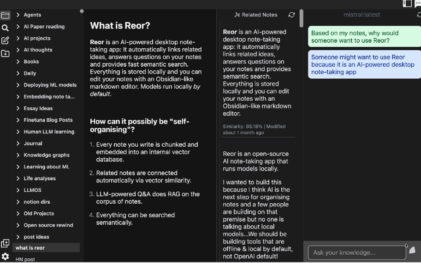Send the chat message with send icon
Image resolution: width=421 pixels, height=263 pixels.
[x=412, y=251]
